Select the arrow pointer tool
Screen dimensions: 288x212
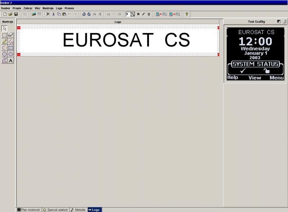[5, 28]
